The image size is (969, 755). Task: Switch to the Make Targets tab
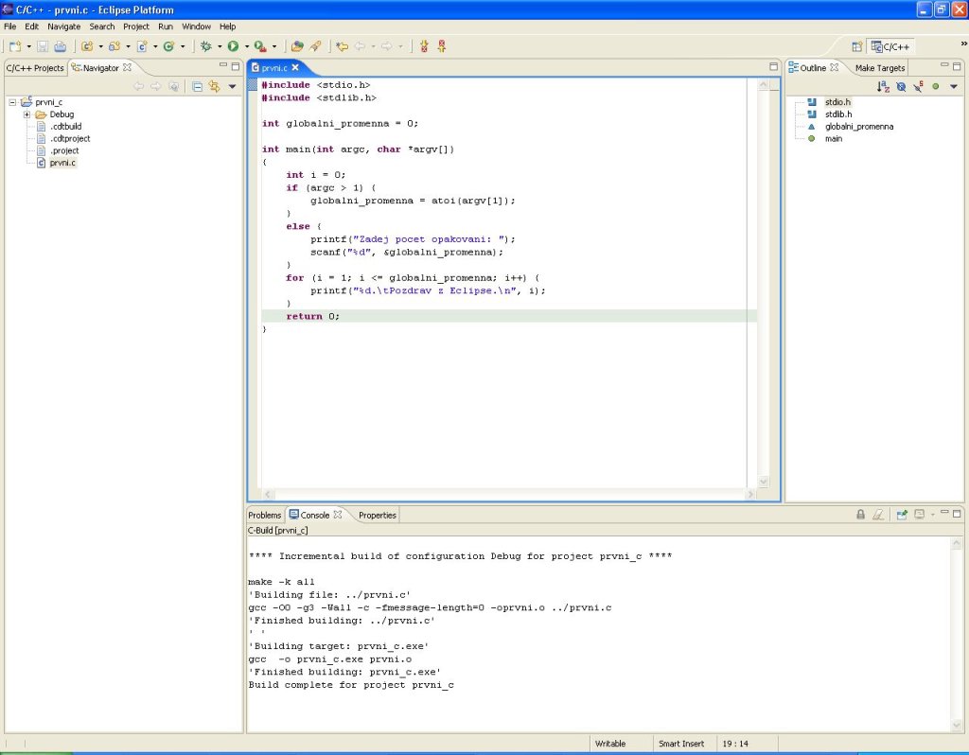point(880,68)
